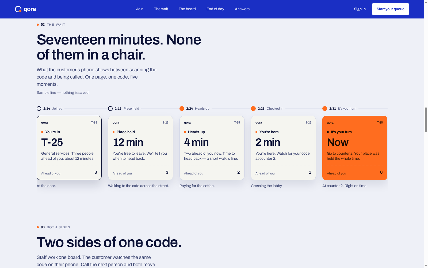Click the Sign in link
The image size is (428, 268).
[x=360, y=9]
